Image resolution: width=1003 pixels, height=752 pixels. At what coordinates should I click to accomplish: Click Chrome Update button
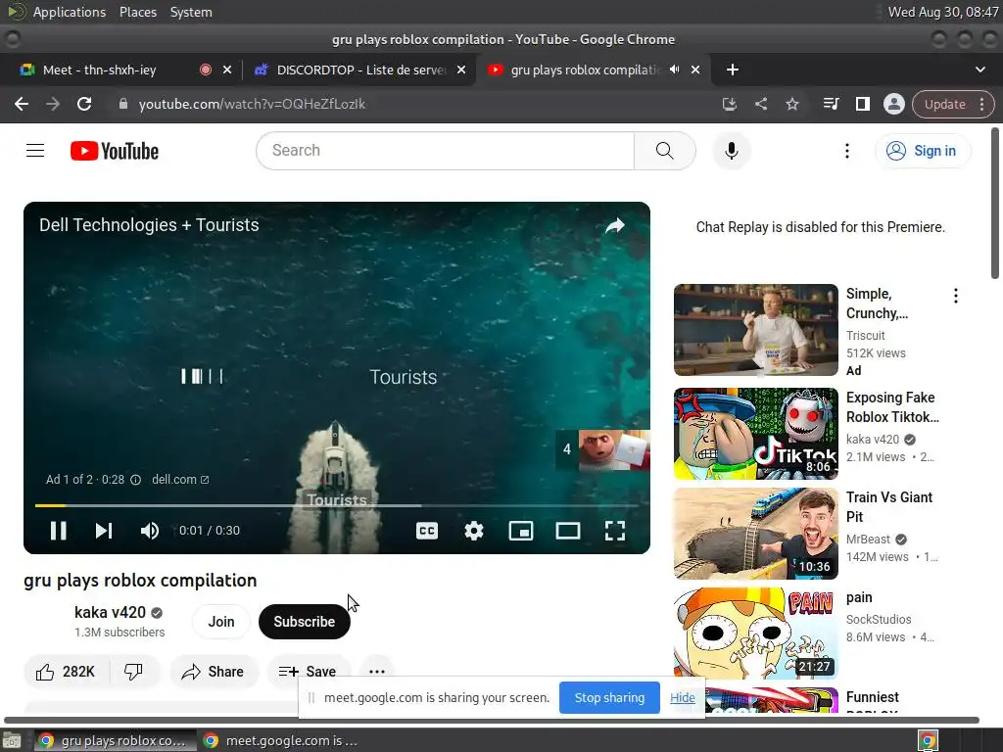pyautogui.click(x=945, y=104)
